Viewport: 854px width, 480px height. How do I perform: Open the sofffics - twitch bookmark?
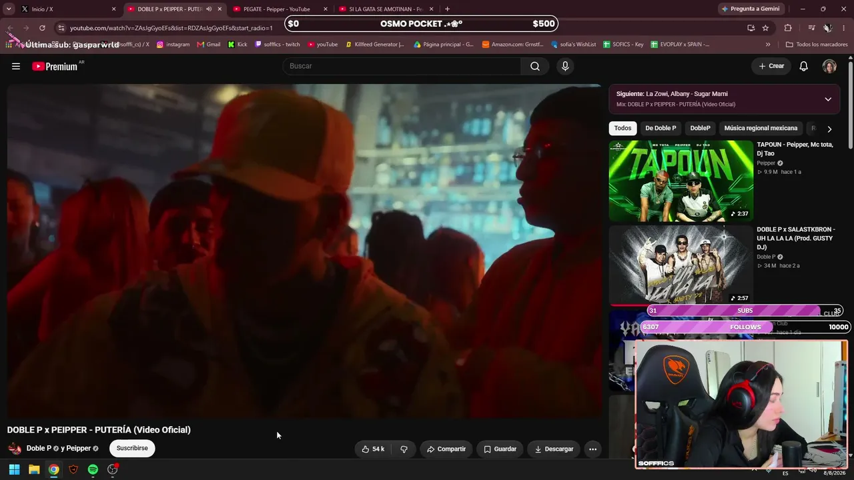[x=278, y=45]
